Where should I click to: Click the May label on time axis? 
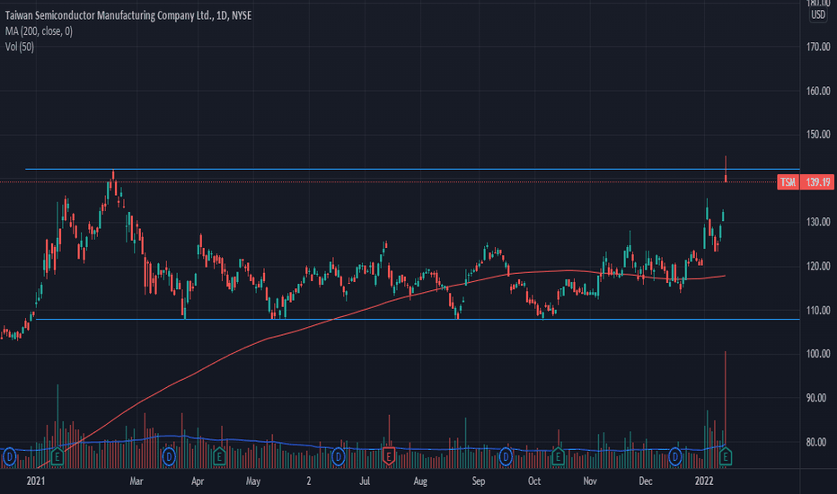click(x=253, y=481)
